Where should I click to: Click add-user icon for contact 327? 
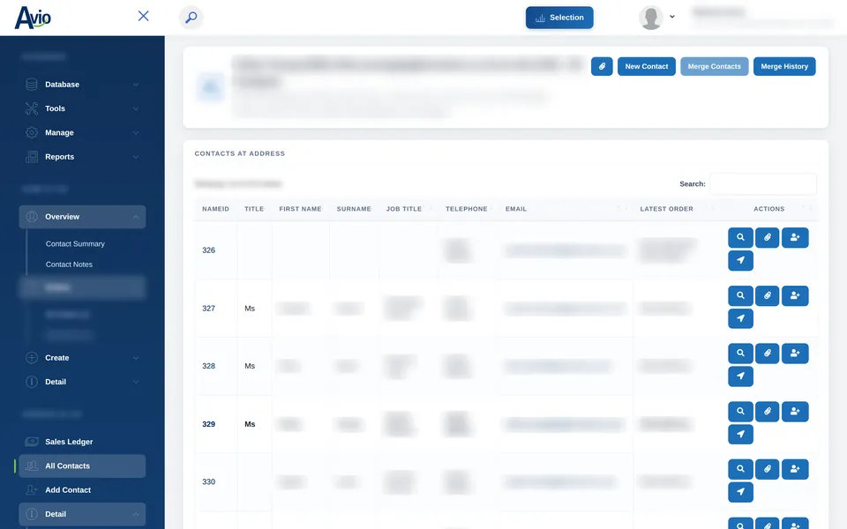pos(795,296)
